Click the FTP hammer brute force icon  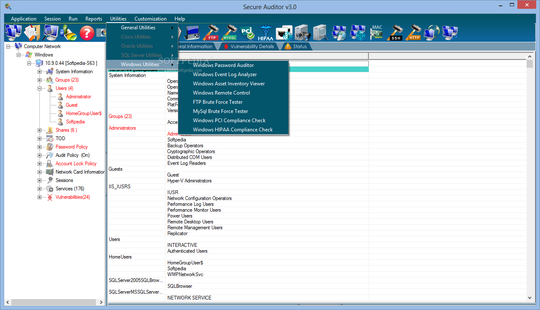[x=210, y=33]
